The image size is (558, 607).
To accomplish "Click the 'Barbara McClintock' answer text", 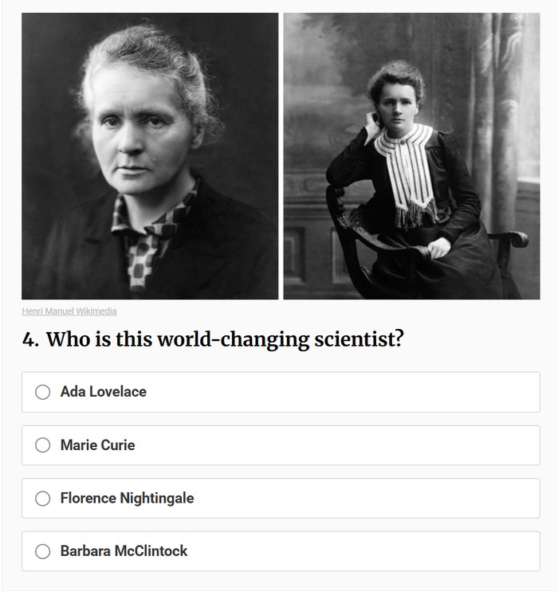I will 124,551.
